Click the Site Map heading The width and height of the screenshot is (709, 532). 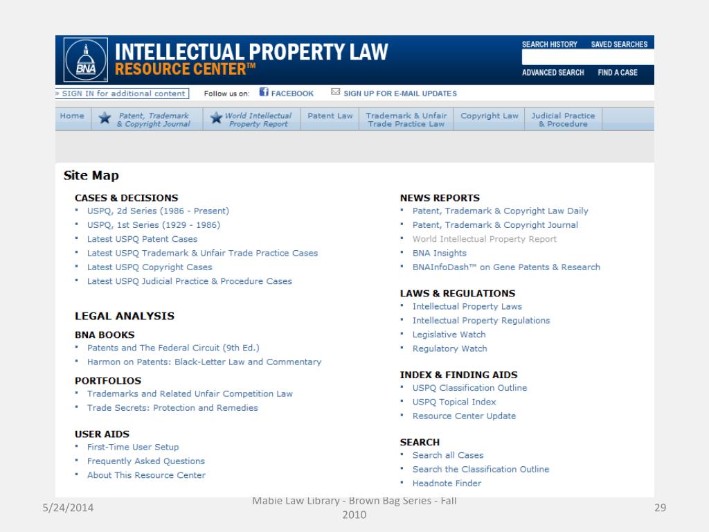tap(91, 175)
